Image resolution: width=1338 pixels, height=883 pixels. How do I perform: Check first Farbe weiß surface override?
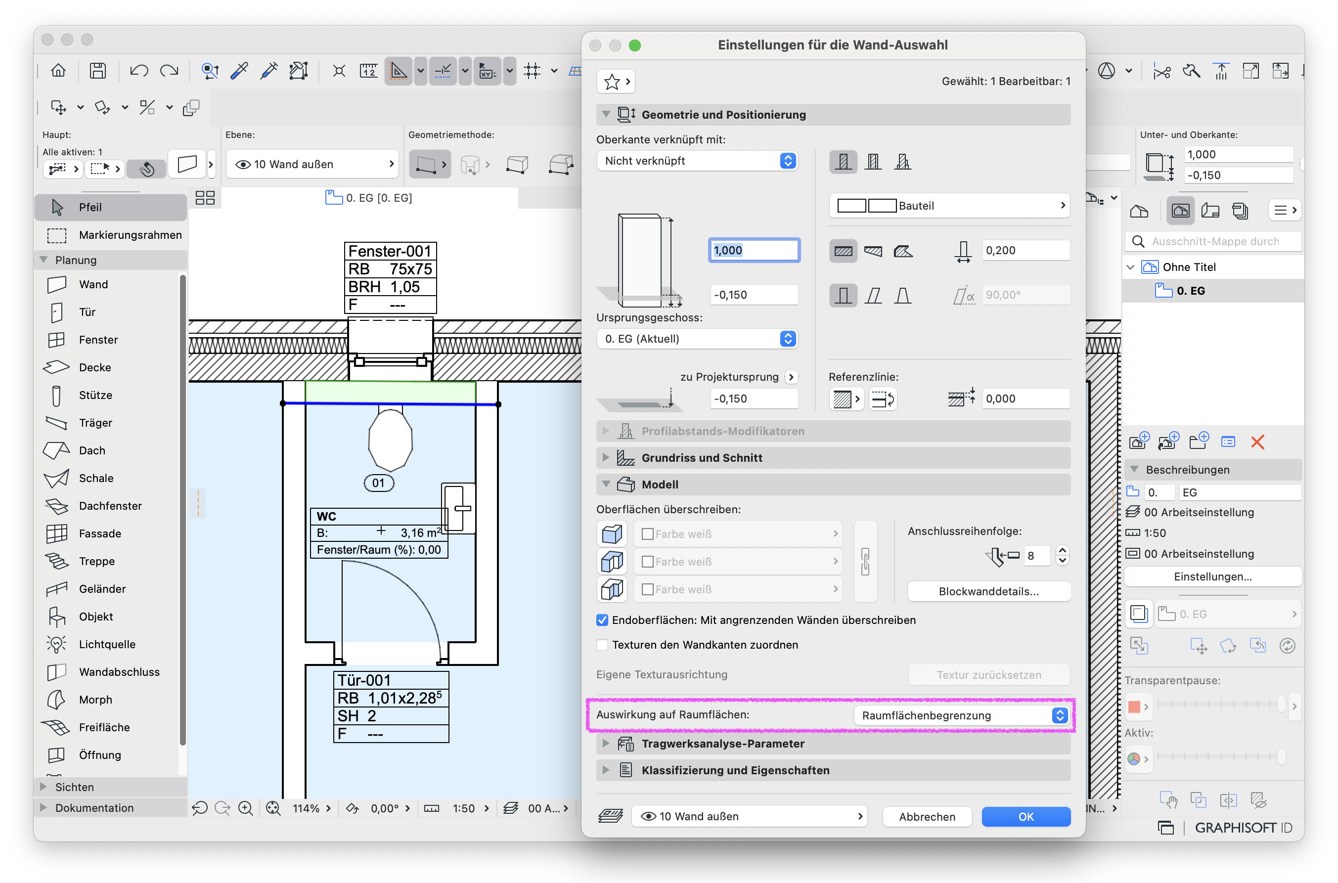tap(648, 534)
